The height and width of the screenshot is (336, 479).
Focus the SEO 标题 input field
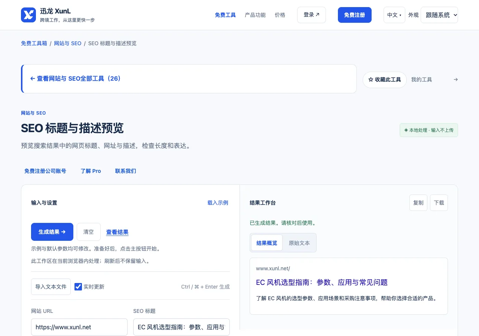tap(181, 327)
